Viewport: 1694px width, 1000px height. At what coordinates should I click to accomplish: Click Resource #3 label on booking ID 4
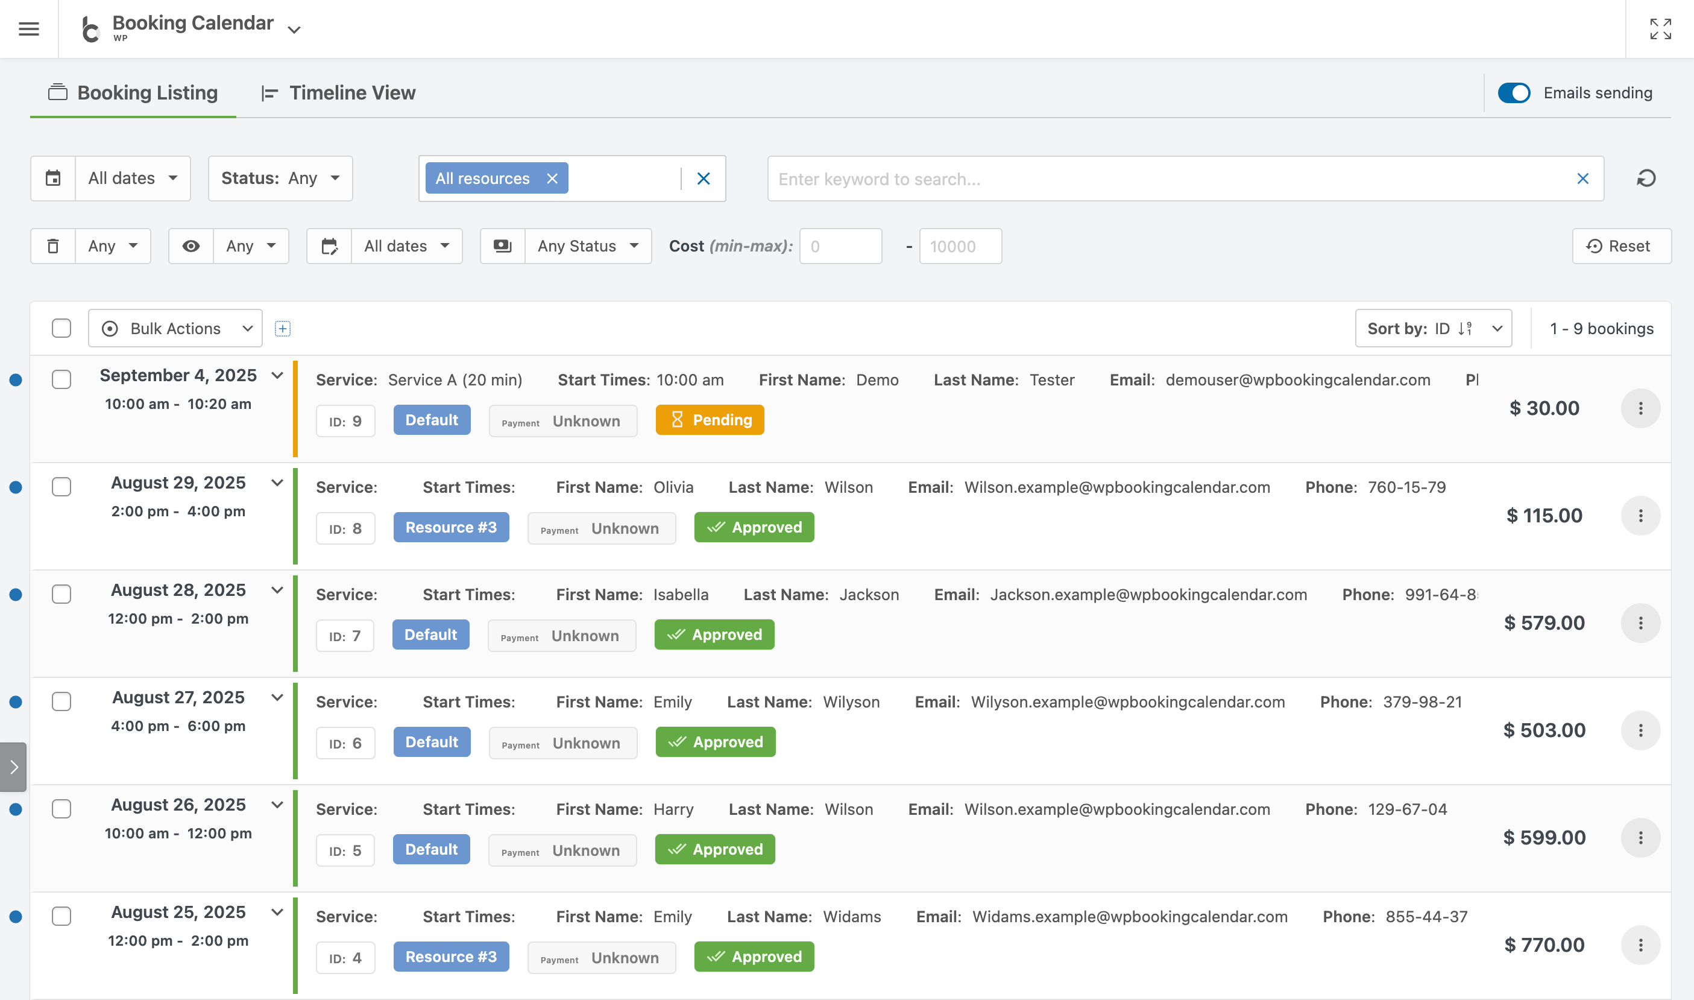coord(452,957)
